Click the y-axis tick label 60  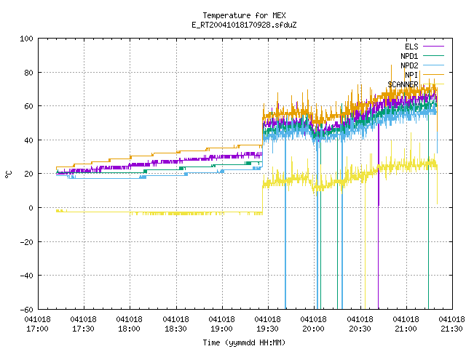click(x=28, y=106)
